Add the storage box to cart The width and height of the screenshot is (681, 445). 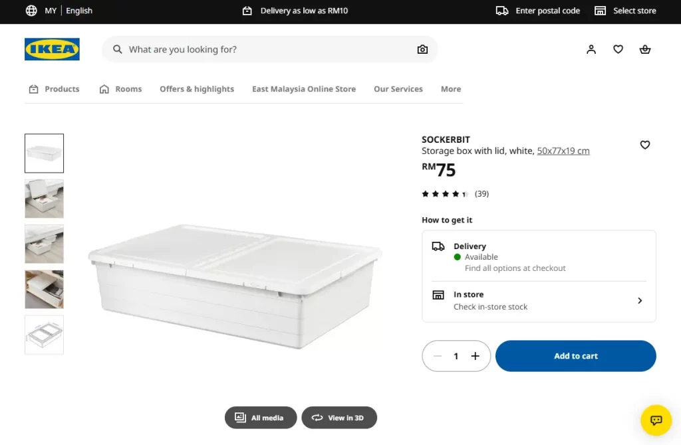(x=576, y=356)
